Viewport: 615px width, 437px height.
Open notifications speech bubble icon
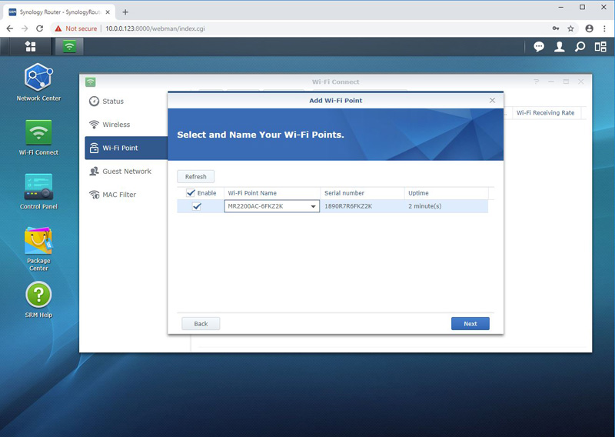[x=539, y=47]
